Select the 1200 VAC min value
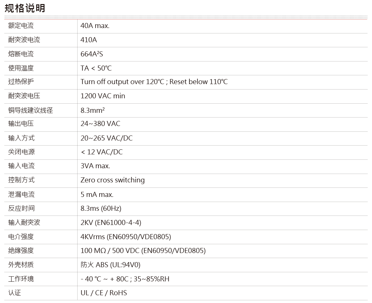The image size is (372, 303). tap(103, 96)
